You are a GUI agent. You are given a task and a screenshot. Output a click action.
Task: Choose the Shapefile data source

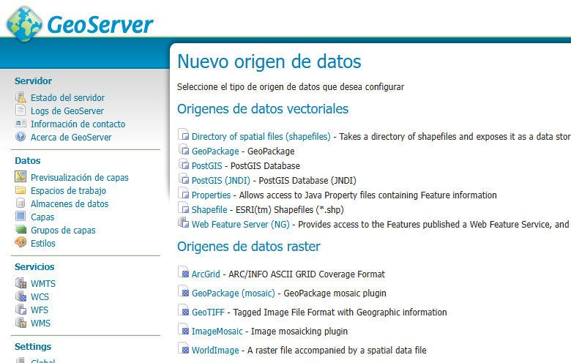click(209, 210)
